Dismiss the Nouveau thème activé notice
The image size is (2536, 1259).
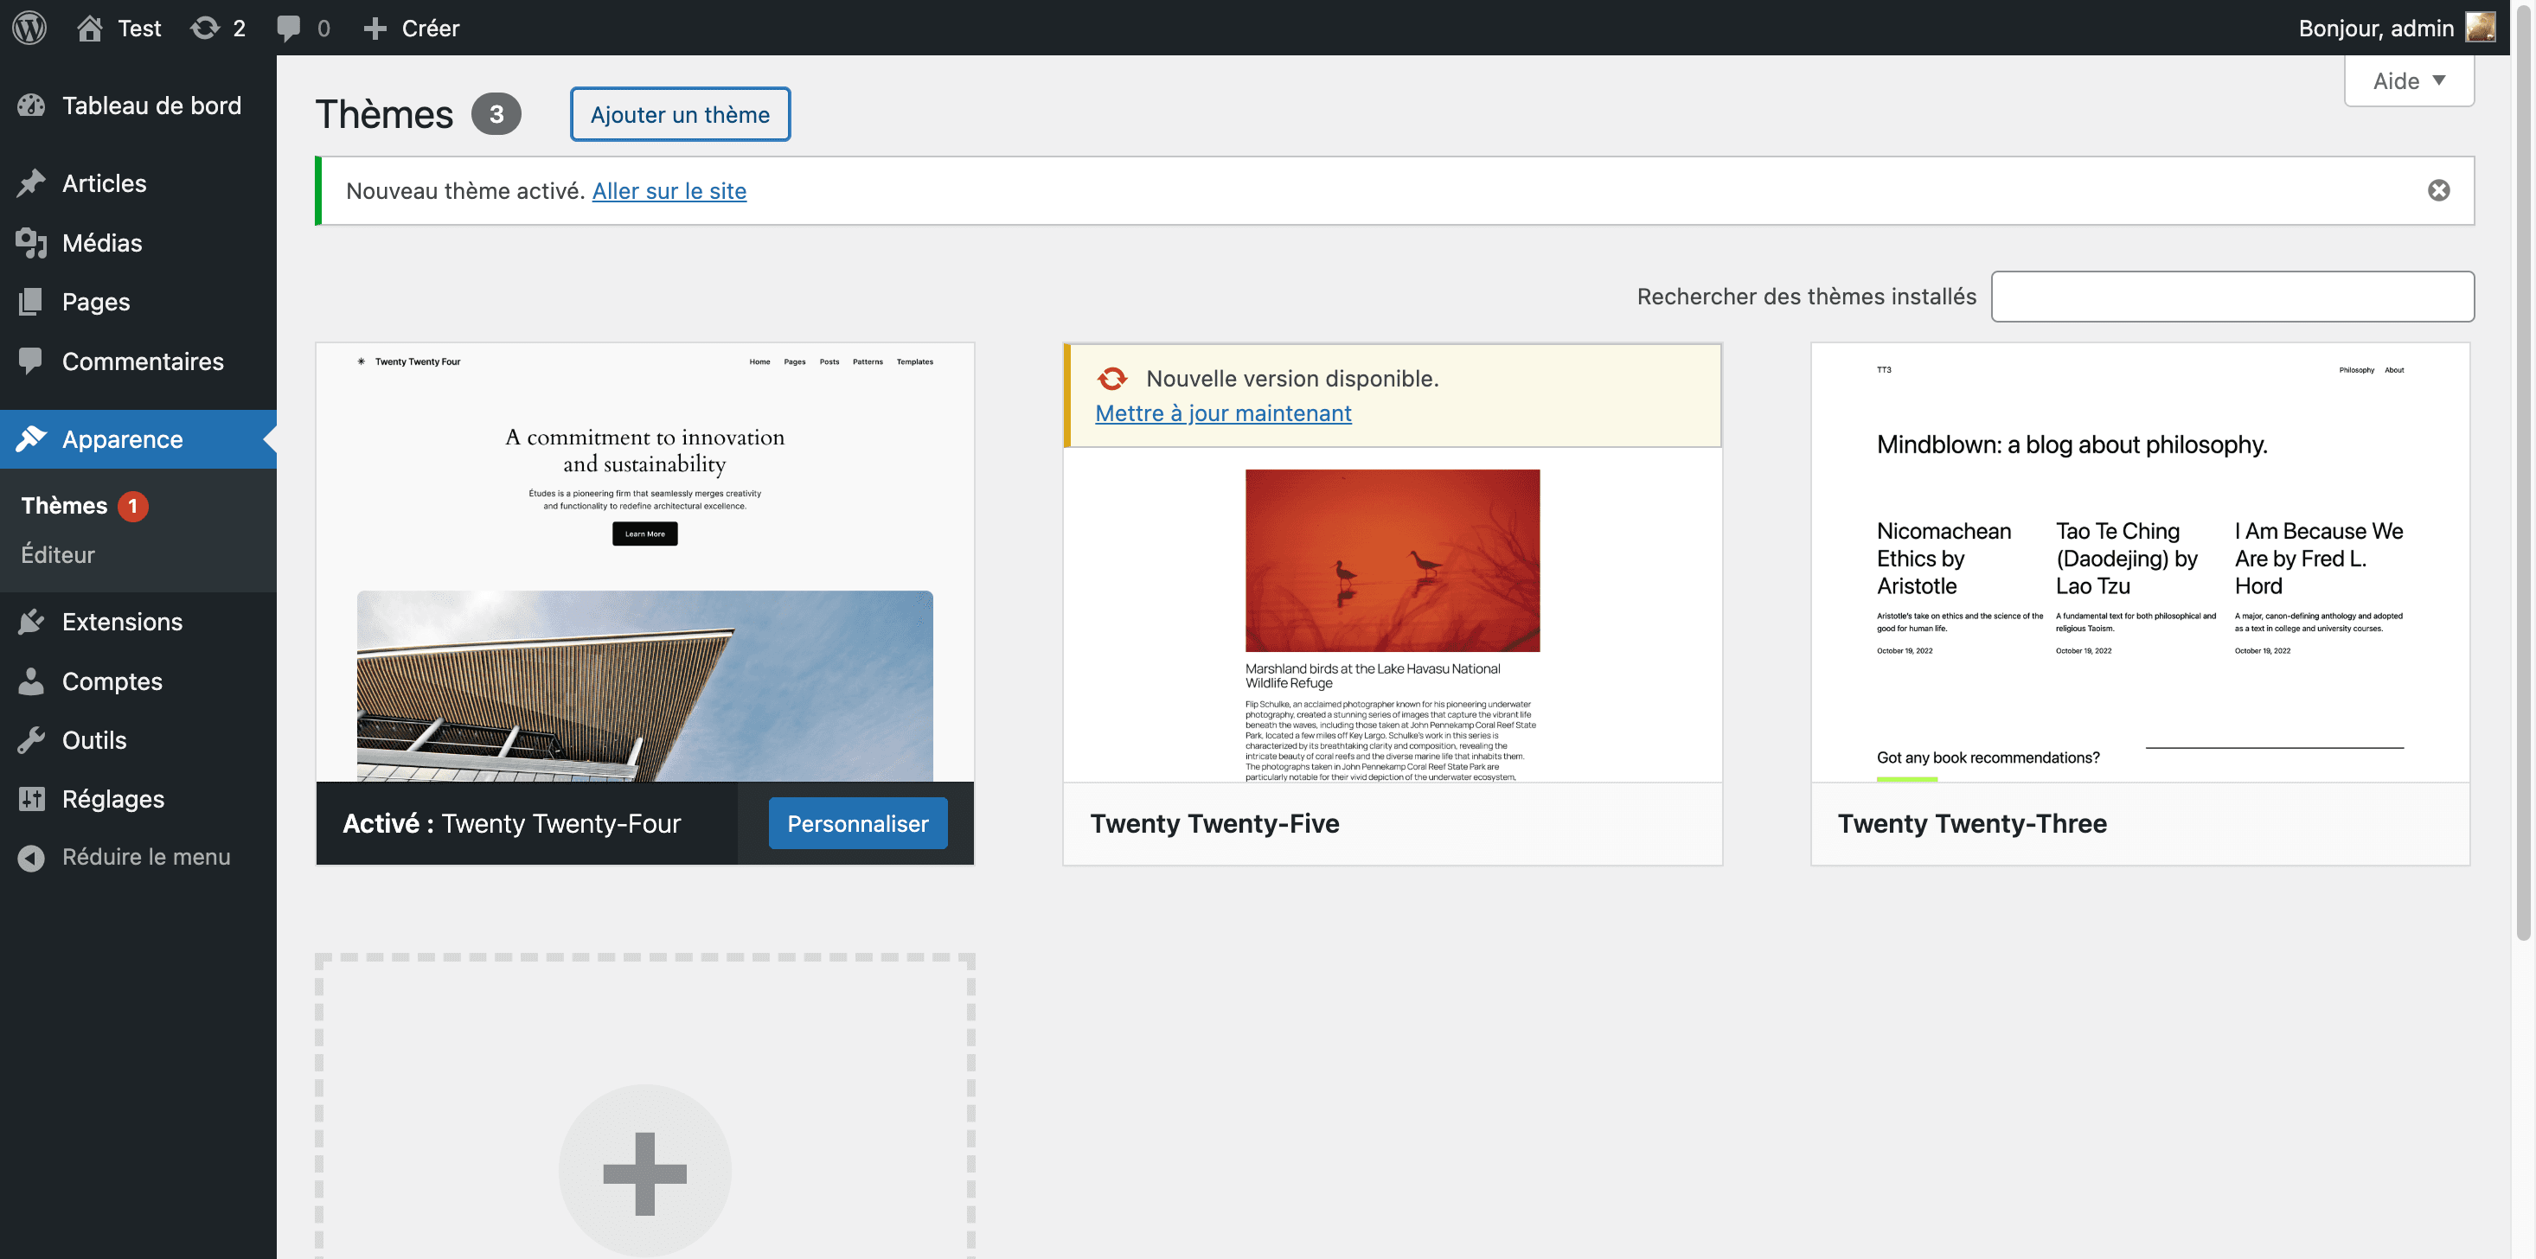point(2438,190)
